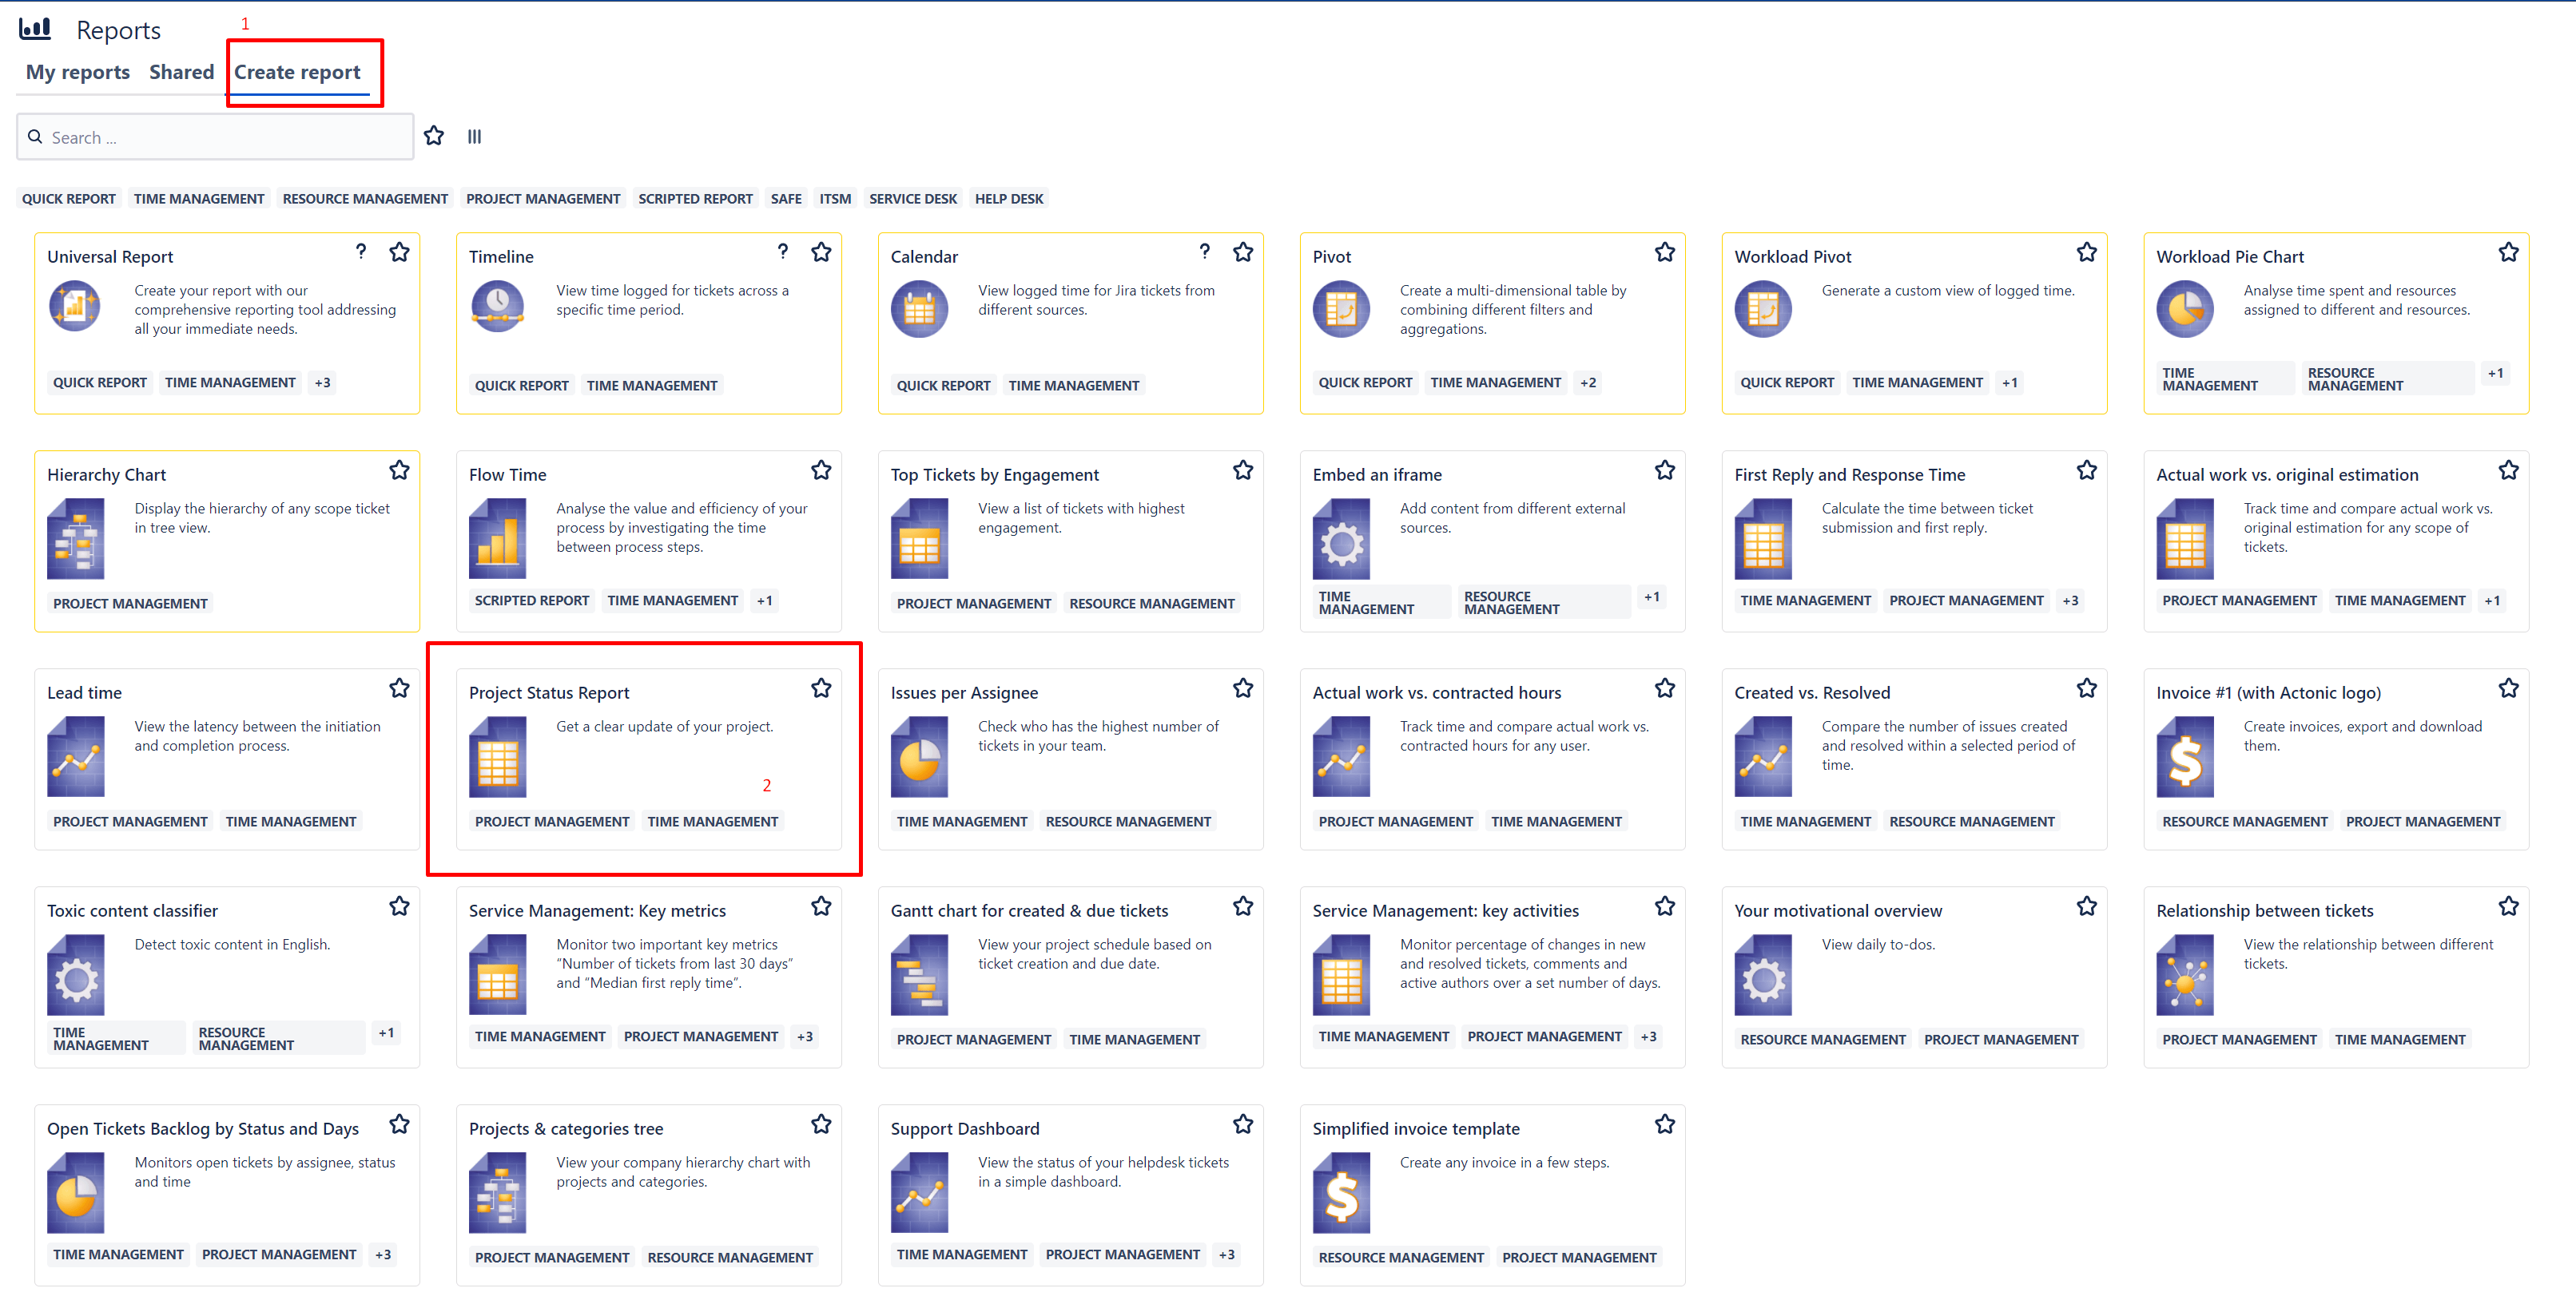Filter by top RESOURCE MANAGEMENT category

(x=365, y=199)
